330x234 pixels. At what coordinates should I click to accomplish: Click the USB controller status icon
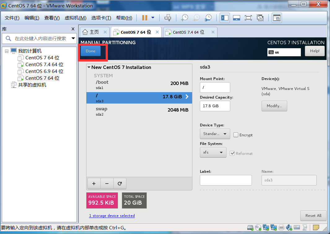(305, 228)
